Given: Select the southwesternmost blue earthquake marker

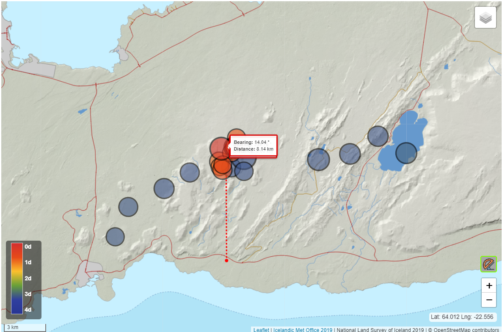Looking at the screenshot, I should 115,237.
